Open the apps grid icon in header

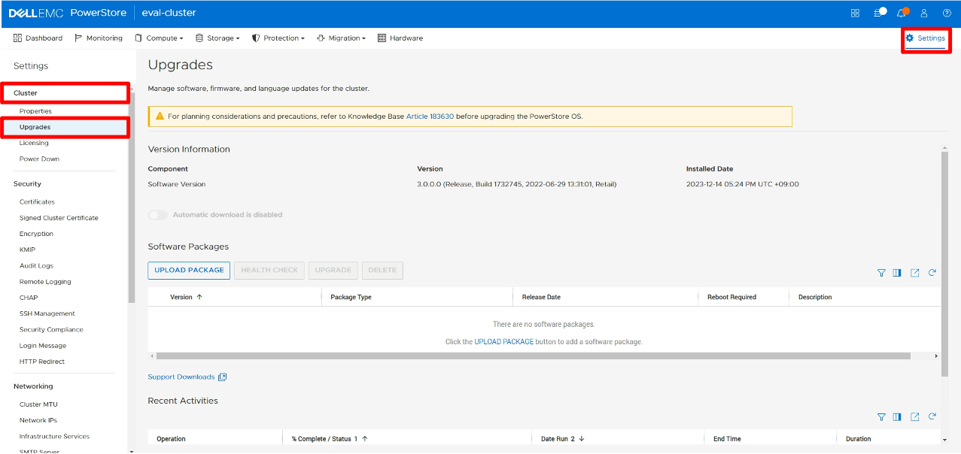click(x=855, y=13)
